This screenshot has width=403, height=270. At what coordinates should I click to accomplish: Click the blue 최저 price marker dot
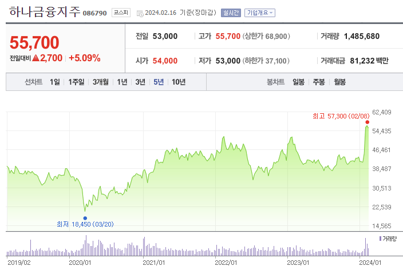coord(85,218)
